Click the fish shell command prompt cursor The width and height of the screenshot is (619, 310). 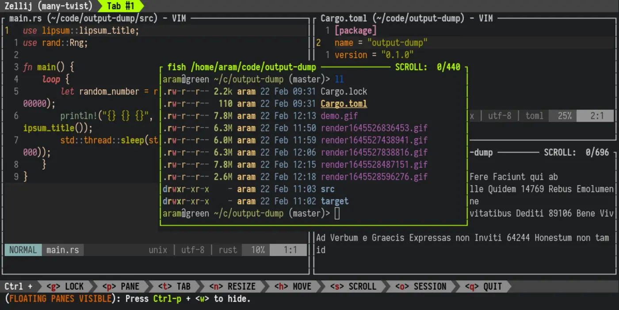(x=337, y=213)
